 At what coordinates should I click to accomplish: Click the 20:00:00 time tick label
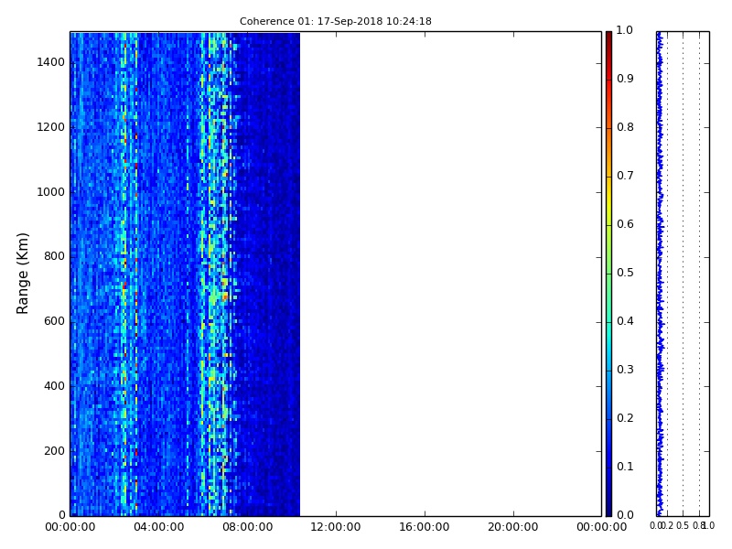[513, 527]
